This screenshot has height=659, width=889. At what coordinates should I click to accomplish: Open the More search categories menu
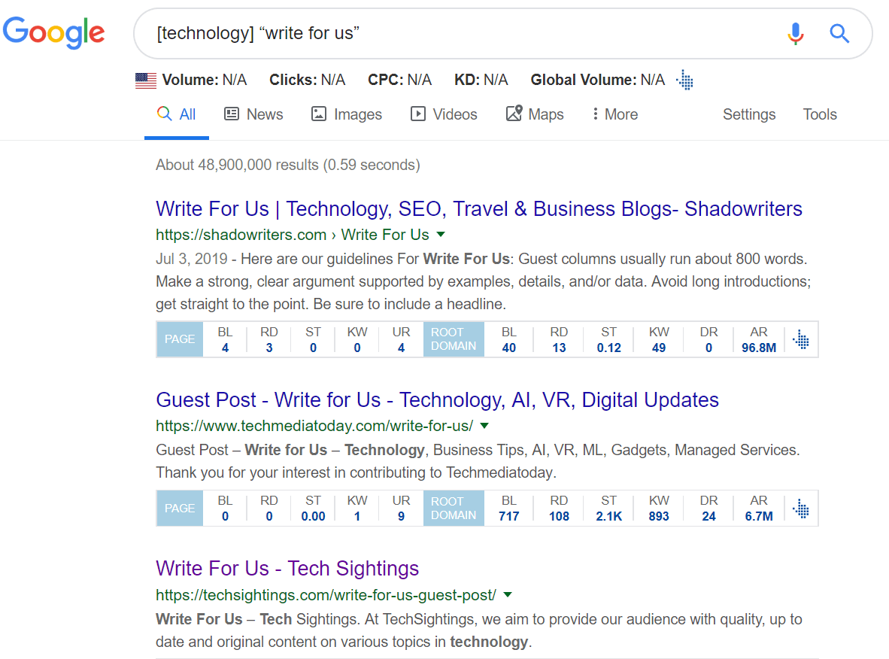coord(614,114)
